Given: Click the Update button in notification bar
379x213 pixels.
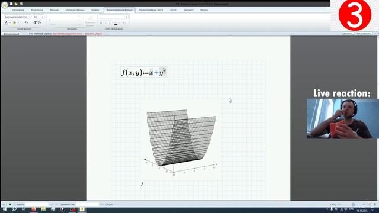Looking at the screenshot, I should 348,34.
